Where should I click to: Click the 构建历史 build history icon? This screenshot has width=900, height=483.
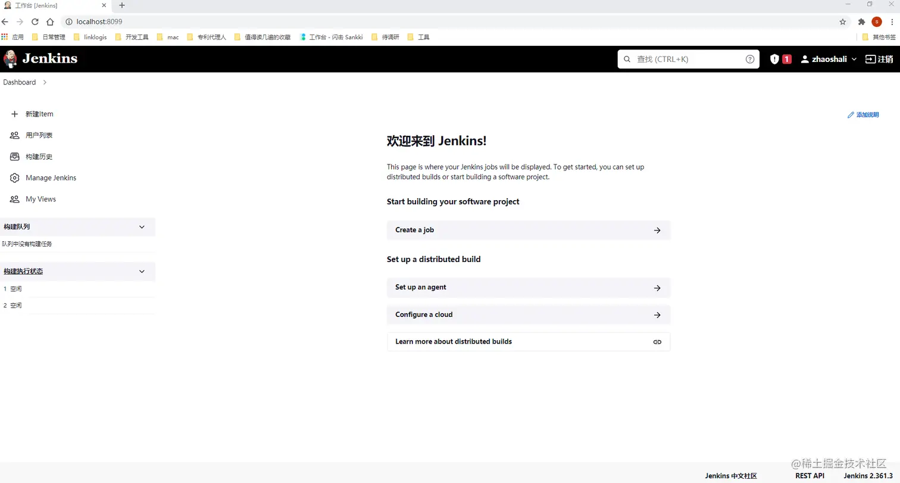click(14, 156)
